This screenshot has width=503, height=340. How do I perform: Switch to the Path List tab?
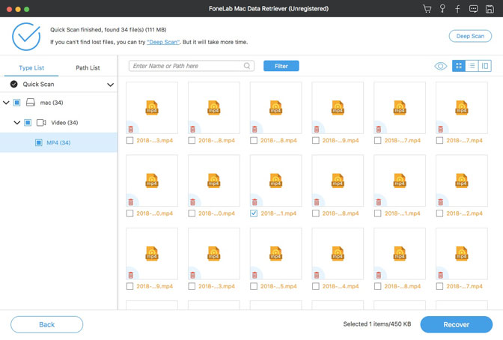tap(88, 67)
